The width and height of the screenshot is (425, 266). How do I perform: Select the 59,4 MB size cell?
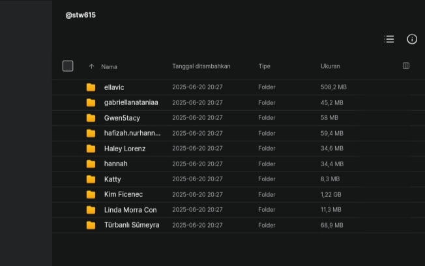click(332, 134)
